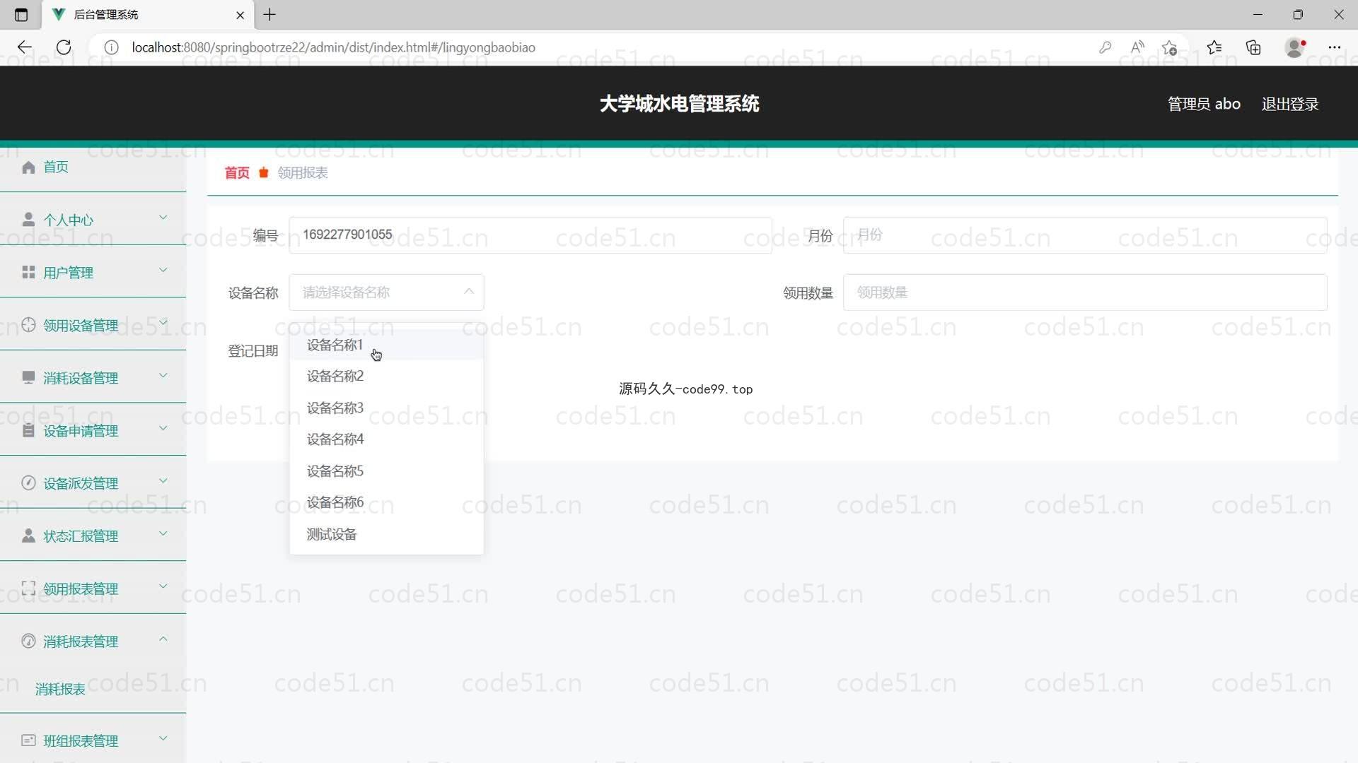Expand the 设备申请管理 menu chevron

163,428
